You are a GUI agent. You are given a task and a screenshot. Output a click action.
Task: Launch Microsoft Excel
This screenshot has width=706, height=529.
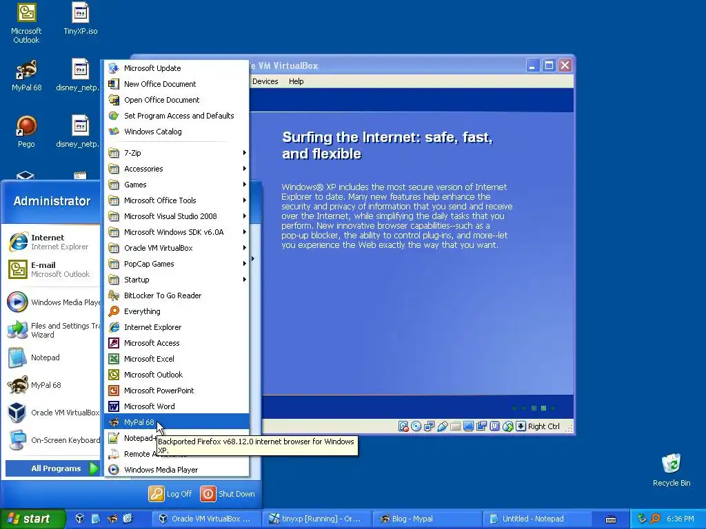[177, 358]
